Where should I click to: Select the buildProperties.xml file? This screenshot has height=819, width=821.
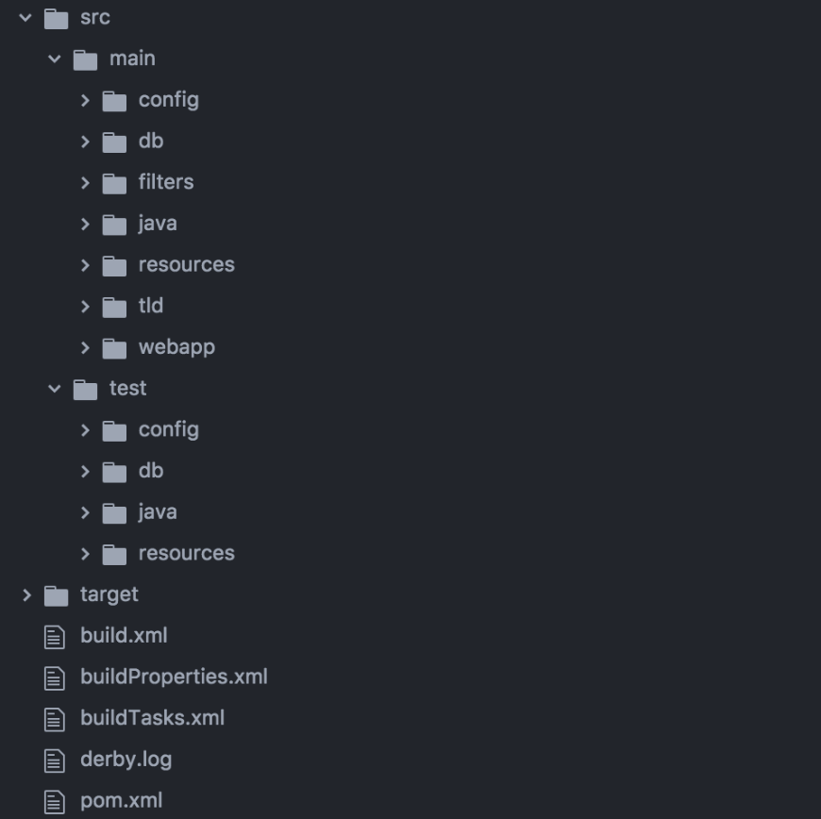tap(174, 677)
